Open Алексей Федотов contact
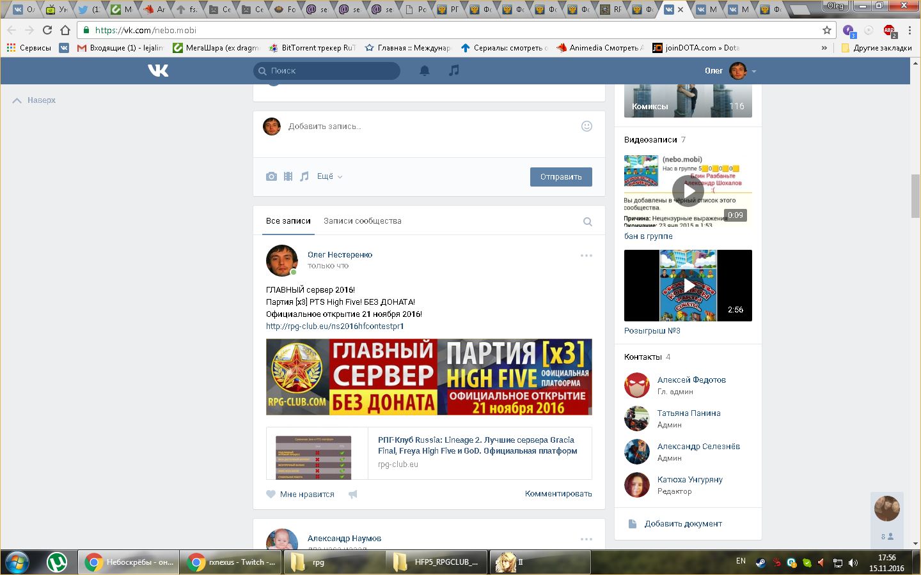921x575 pixels. tap(691, 380)
